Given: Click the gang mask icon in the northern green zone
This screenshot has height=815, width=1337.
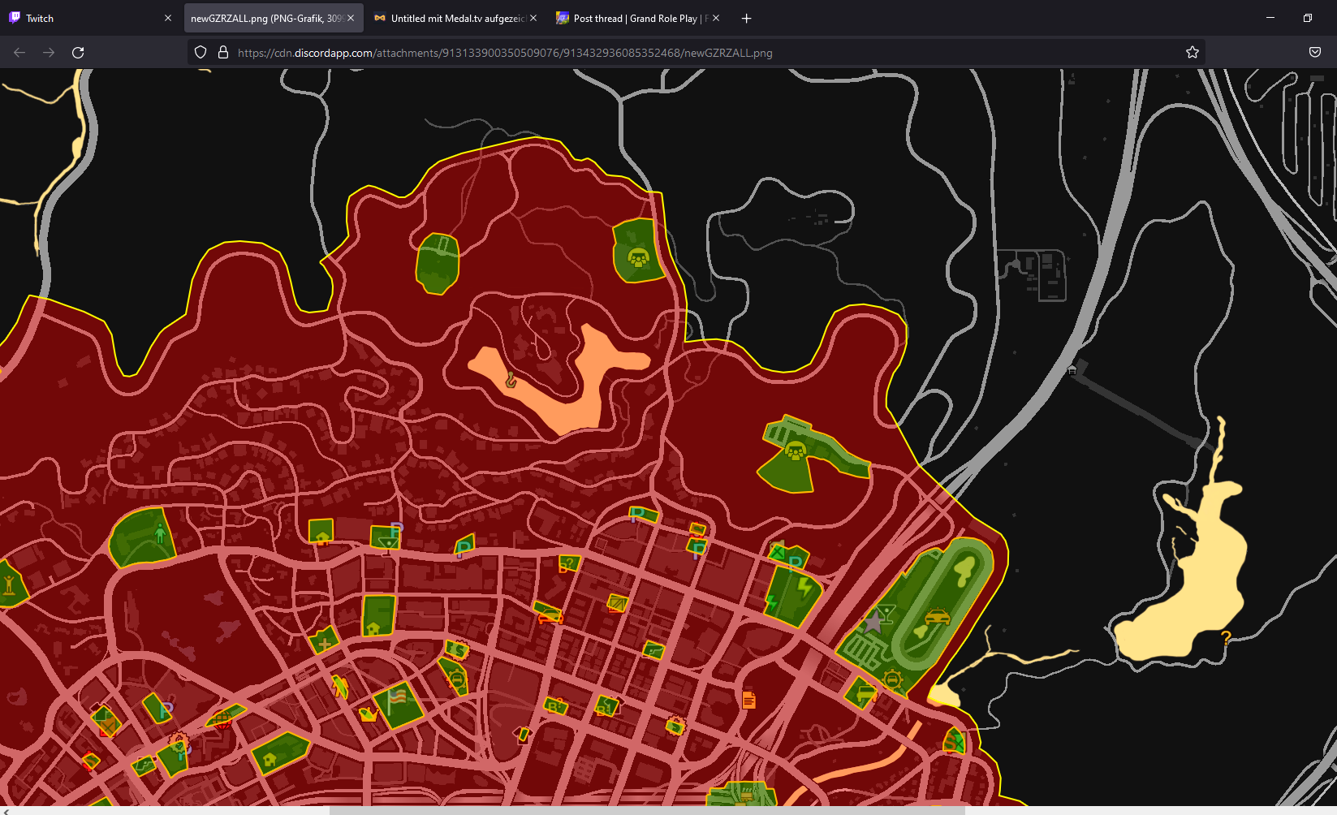Looking at the screenshot, I should [639, 259].
